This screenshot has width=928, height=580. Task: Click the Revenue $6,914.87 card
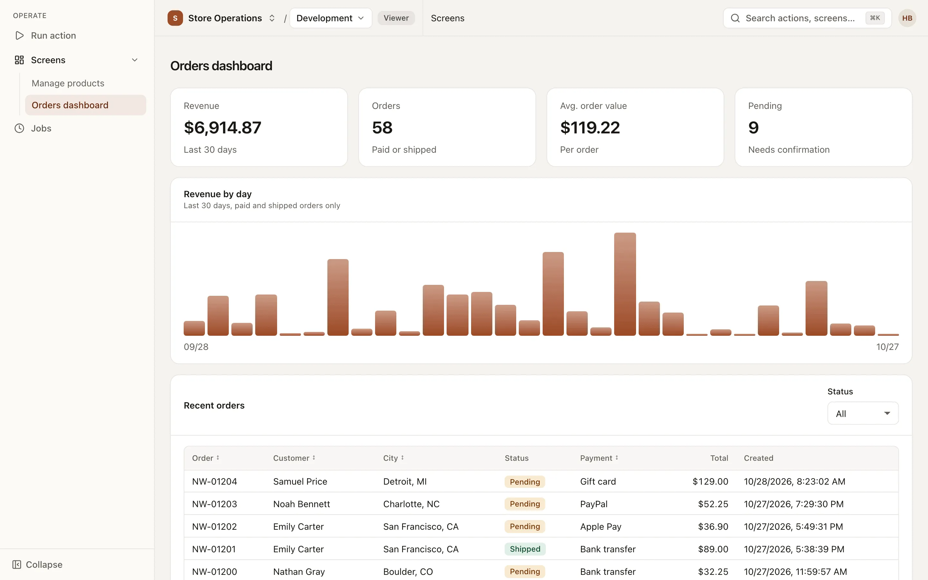(x=259, y=127)
